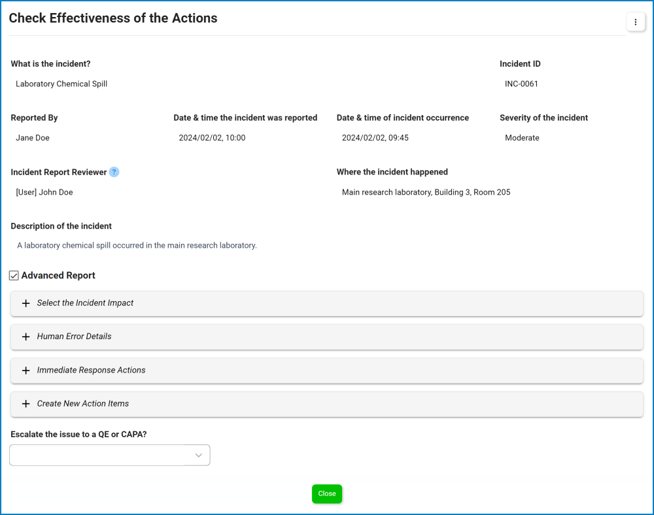Viewport: 654px width, 515px height.
Task: Uncheck the Advanced Report checkbox
Action: click(14, 276)
